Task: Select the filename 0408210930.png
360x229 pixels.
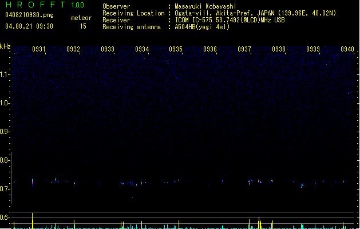Action: point(29,15)
